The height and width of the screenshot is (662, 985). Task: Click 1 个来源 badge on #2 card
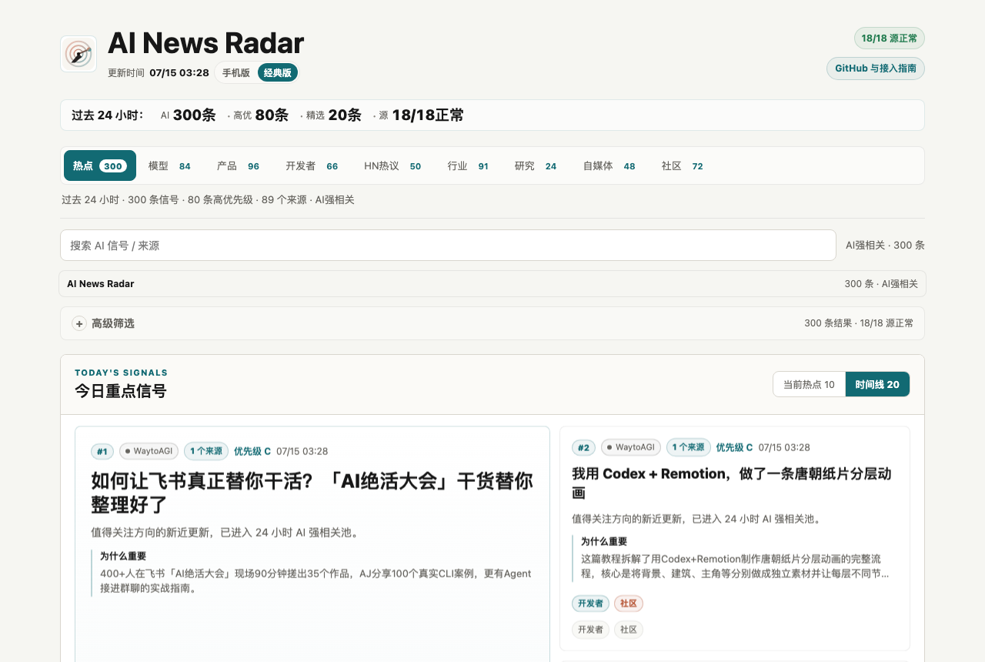click(x=689, y=447)
